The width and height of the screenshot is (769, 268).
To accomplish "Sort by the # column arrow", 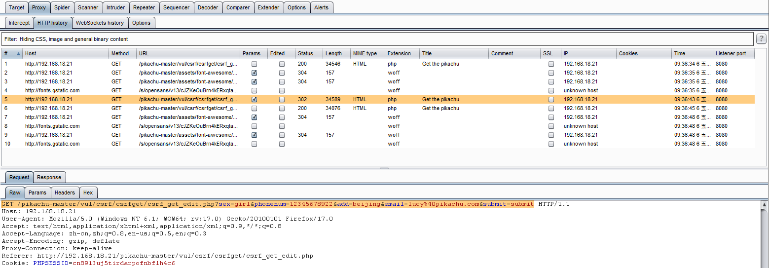I will pyautogui.click(x=19, y=53).
